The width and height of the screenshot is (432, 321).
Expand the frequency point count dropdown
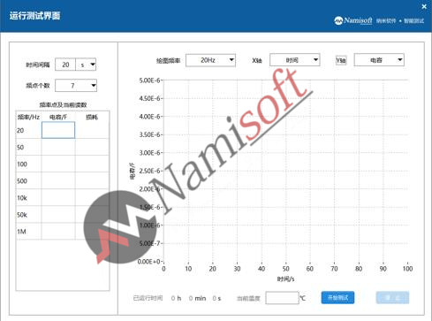[x=76, y=86]
